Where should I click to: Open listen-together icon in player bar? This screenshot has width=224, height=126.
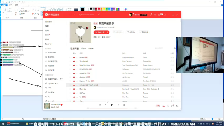coord(173,106)
